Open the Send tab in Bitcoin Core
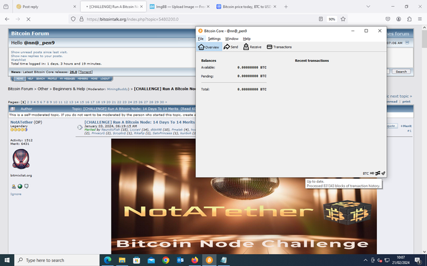 (231, 47)
